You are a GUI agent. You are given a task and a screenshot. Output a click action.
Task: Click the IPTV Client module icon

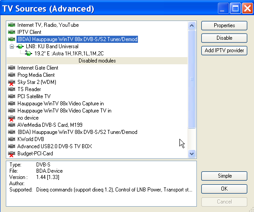click(x=12, y=32)
